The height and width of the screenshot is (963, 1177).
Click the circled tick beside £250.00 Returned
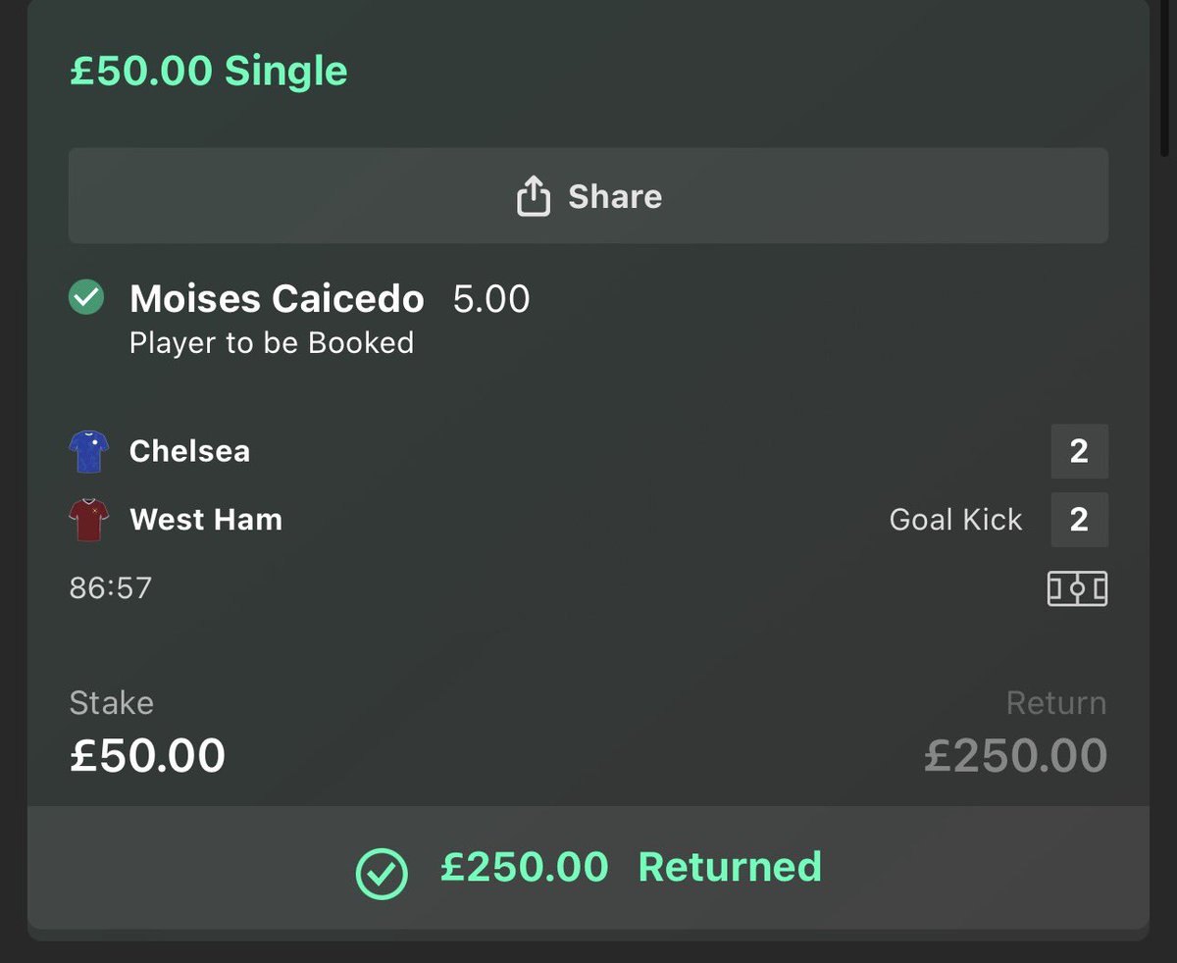[381, 871]
